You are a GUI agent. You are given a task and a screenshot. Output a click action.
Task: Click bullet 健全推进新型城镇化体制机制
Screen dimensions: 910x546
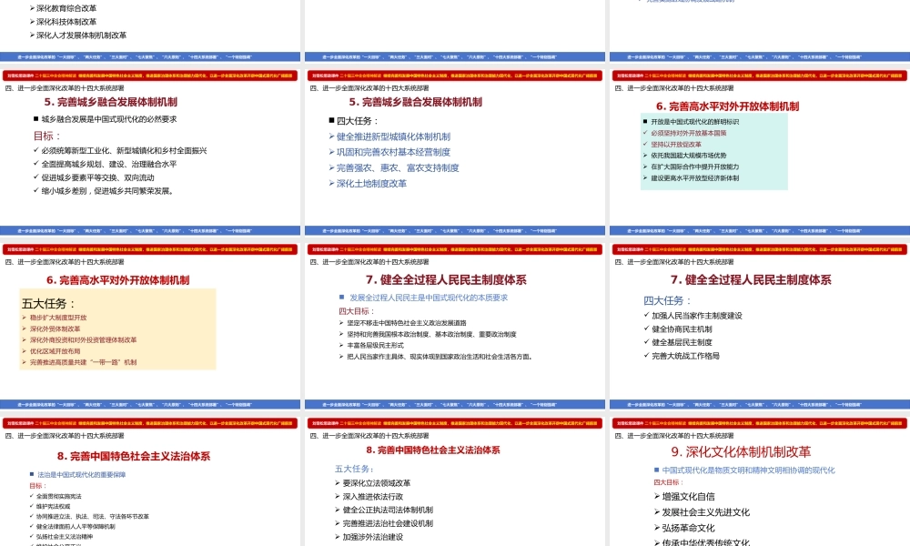point(393,136)
